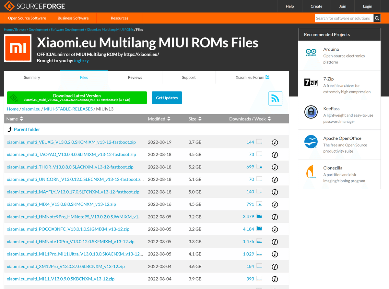Click the Download Latest Version button
This screenshot has height=289, width=389.
(x=77, y=98)
